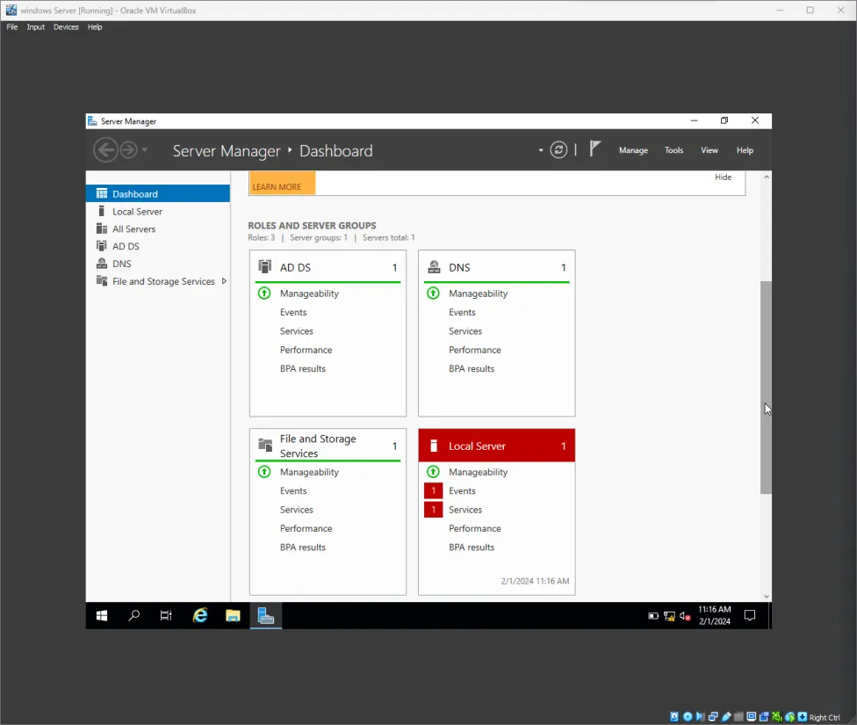This screenshot has height=725, width=857.
Task: Open VirtualBox Devices menu
Action: pos(66,27)
